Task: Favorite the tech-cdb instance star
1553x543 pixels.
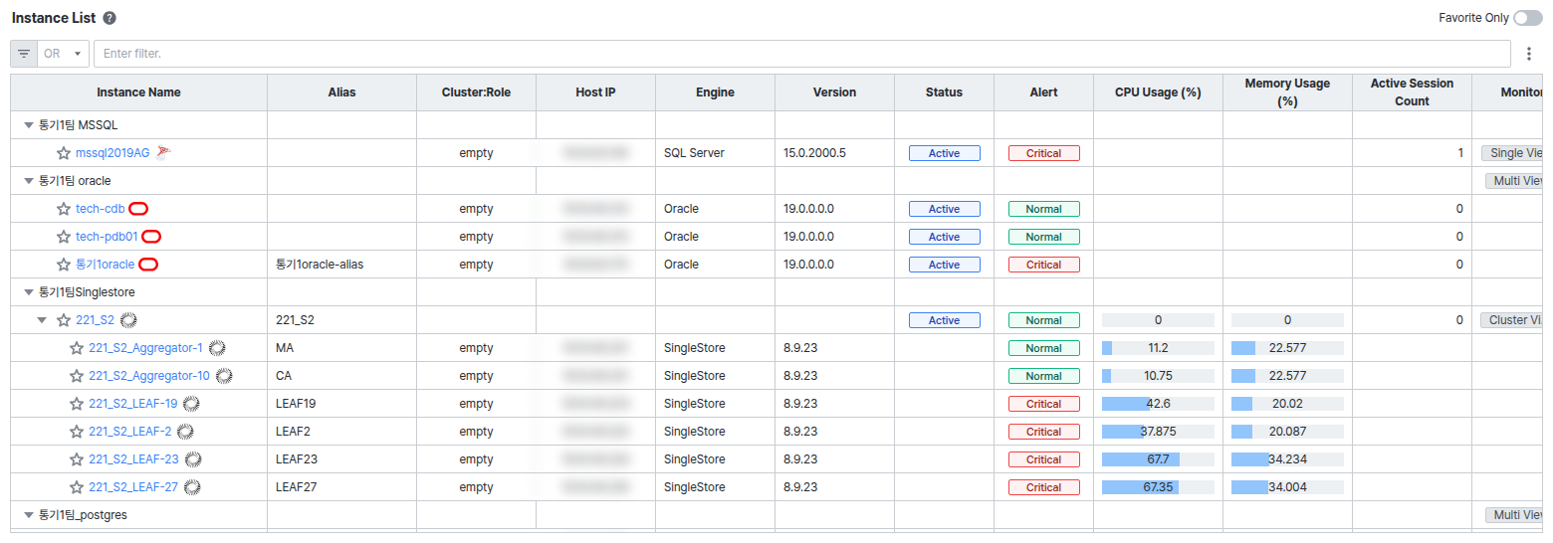Action: 64,209
